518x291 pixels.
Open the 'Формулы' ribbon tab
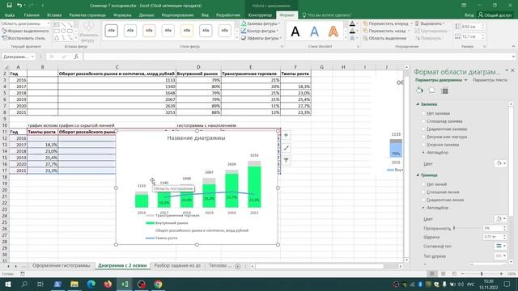click(x=122, y=15)
